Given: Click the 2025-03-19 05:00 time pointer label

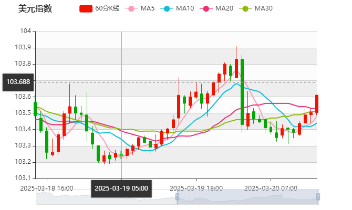Looking at the screenshot, I should coord(121,188).
